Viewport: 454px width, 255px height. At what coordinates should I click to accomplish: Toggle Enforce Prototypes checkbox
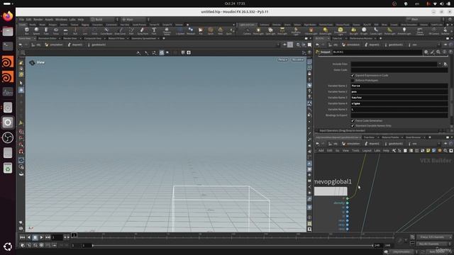[x=353, y=80]
